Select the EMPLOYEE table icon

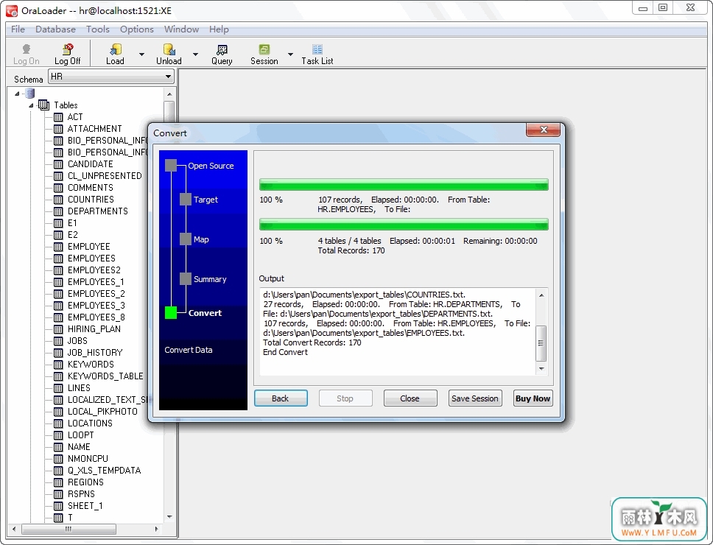point(58,247)
